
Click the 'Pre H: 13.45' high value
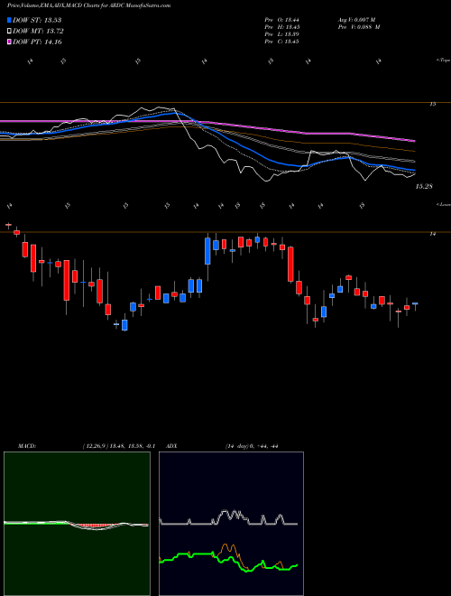pyautogui.click(x=281, y=27)
